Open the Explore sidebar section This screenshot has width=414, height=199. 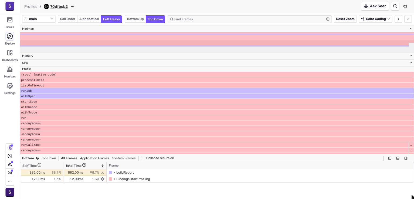tap(10, 39)
